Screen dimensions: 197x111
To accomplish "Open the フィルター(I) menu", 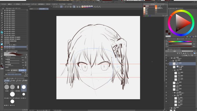I will pos(55,4).
